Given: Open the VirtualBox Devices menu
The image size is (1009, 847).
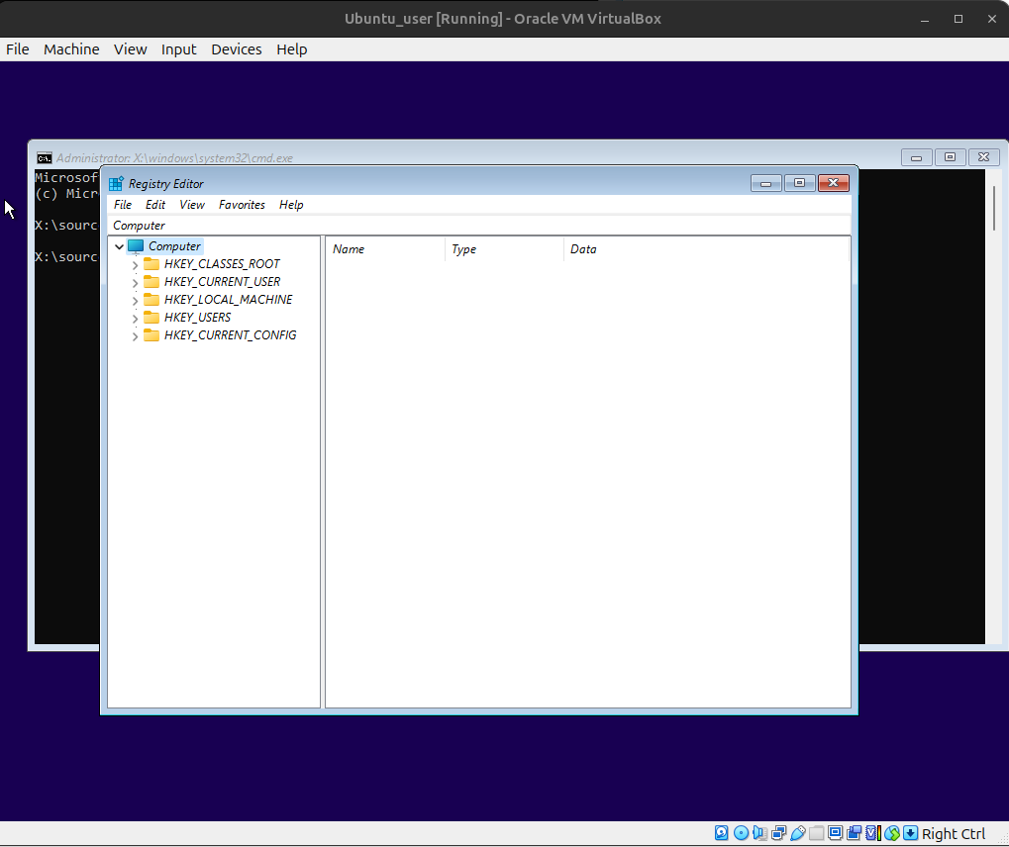Looking at the screenshot, I should pyautogui.click(x=237, y=49).
